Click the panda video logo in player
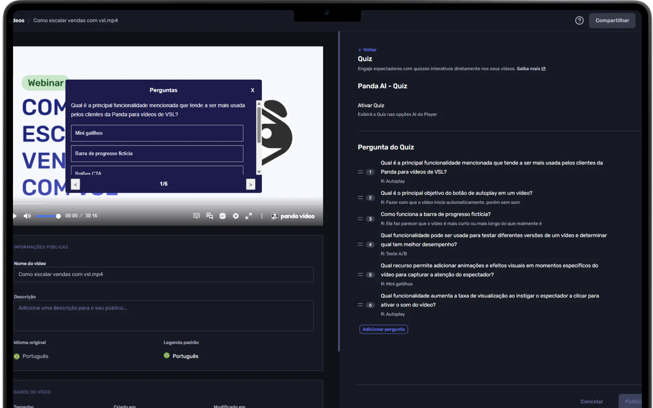Viewport: 653px width, 408px height. click(293, 216)
